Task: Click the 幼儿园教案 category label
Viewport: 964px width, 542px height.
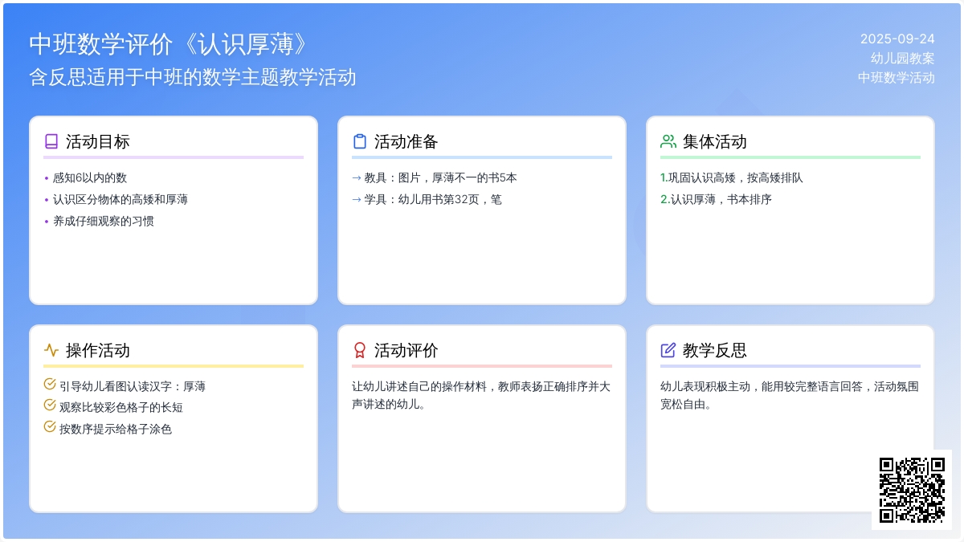Action: (x=902, y=58)
